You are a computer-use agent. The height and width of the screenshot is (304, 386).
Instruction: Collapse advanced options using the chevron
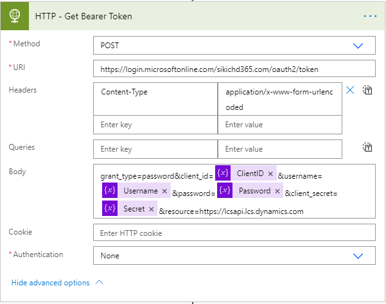coord(99,282)
